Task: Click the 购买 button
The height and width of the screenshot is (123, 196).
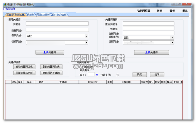Action: click(x=140, y=74)
